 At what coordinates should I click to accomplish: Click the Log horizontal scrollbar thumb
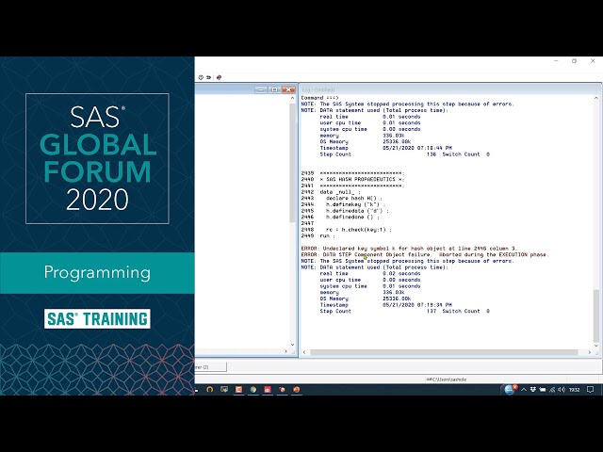point(444,352)
